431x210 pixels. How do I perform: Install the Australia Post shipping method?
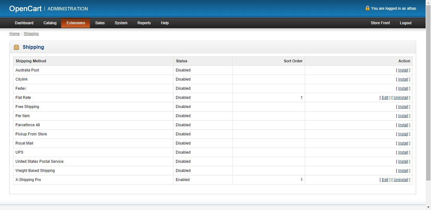pos(403,70)
